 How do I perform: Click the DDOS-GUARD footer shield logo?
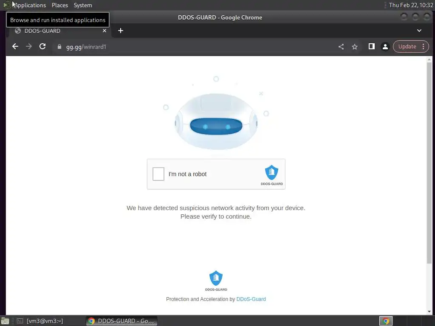pos(216,281)
